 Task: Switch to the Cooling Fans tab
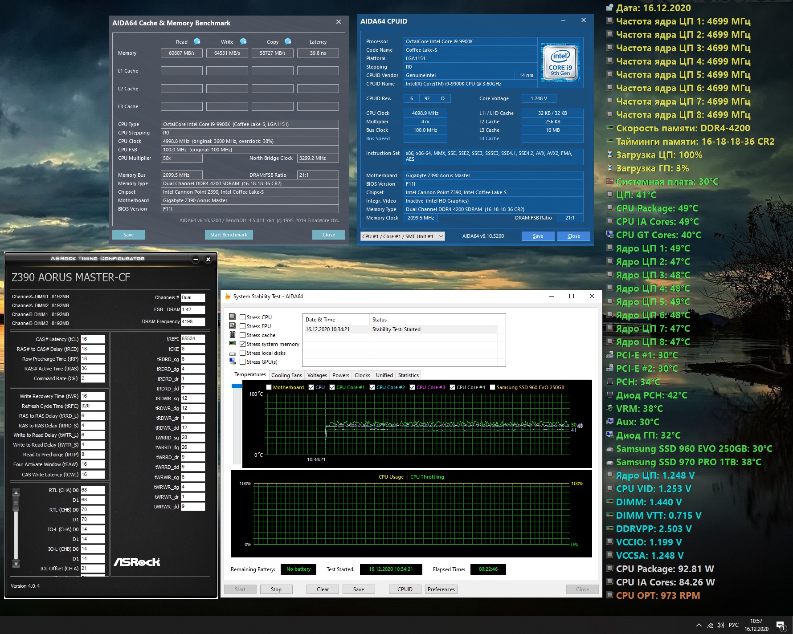[286, 375]
